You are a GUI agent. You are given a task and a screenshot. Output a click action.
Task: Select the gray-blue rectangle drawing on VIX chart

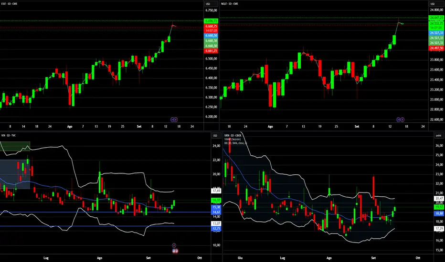point(15,174)
